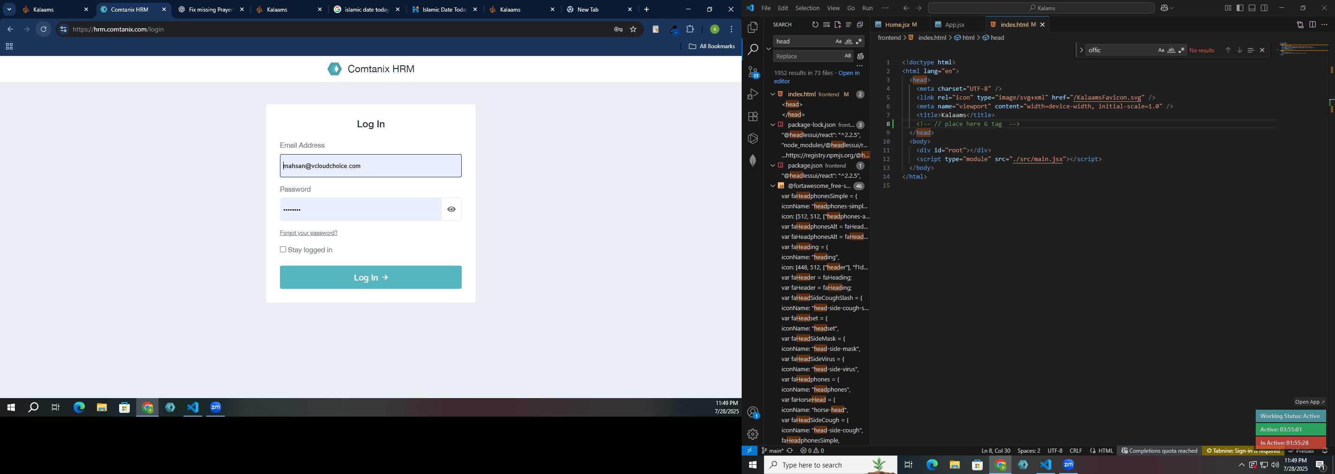Open the Selection menu in VS Code
Image resolution: width=1335 pixels, height=474 pixels.
[x=807, y=8]
